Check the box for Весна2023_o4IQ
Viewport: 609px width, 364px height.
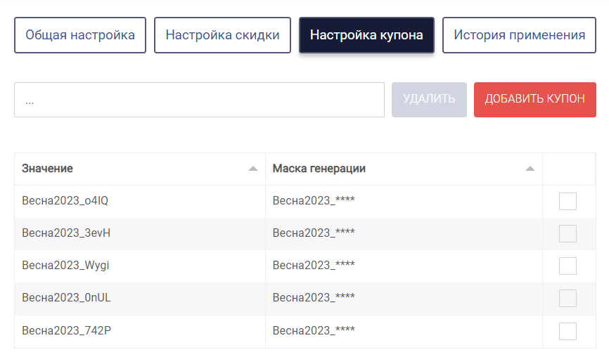(568, 201)
